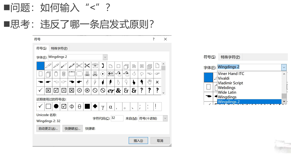
Task: Click the symbol grid scrollbar thumb
Action: click(x=163, y=68)
